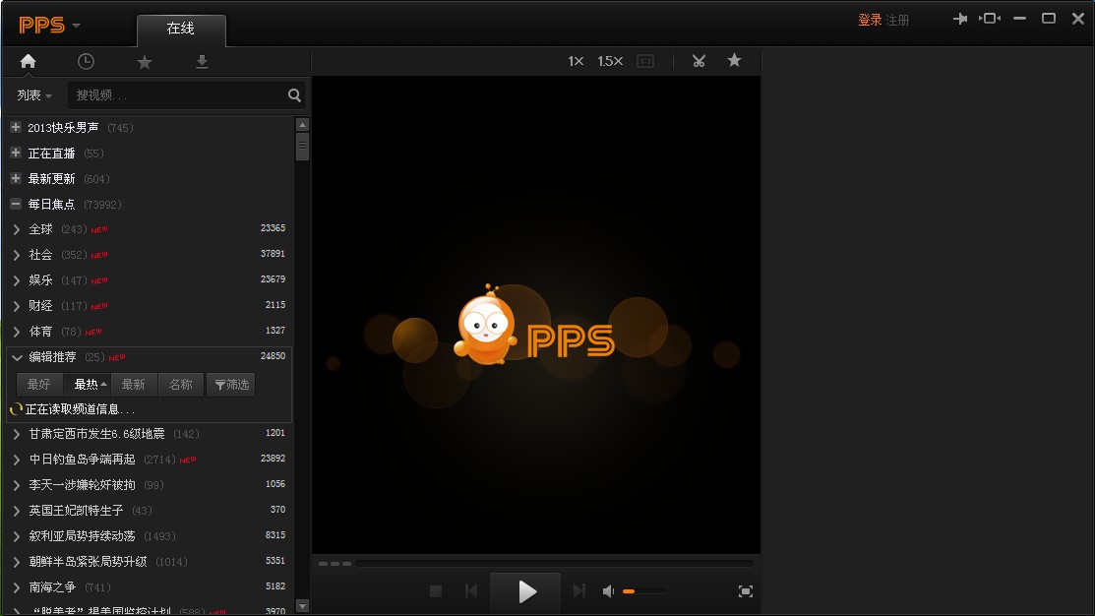Toggle fullscreen mode icon
1095x616 pixels.
(x=745, y=591)
